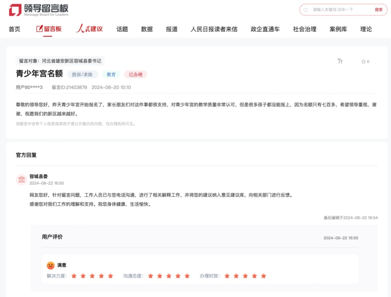This screenshot has width=391, height=297.
Task: Click the 投诉/求助 category tag
Action: click(82, 75)
